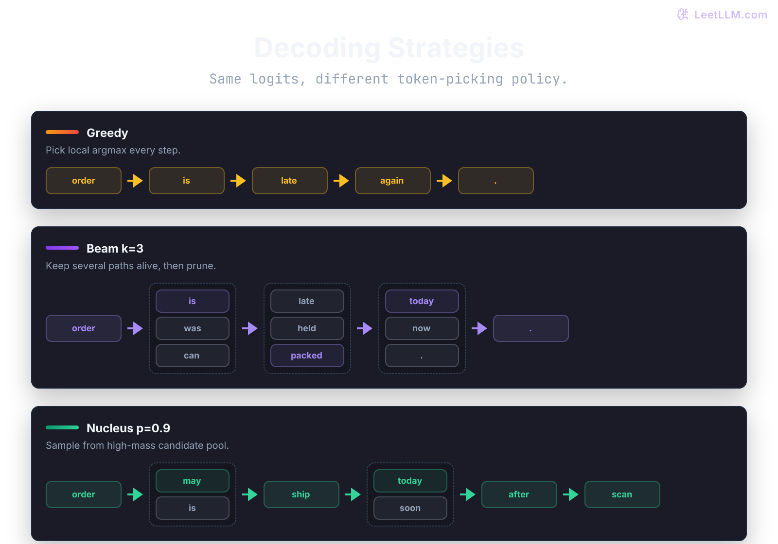This screenshot has height=544, width=778.
Task: Click the green 'order' token in Nucleus panel
Action: tap(84, 494)
